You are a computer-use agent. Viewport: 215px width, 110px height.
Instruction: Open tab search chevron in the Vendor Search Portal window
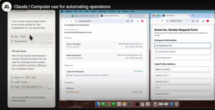[x=147, y=16]
